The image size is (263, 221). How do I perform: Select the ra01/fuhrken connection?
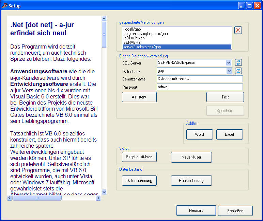[177, 38]
